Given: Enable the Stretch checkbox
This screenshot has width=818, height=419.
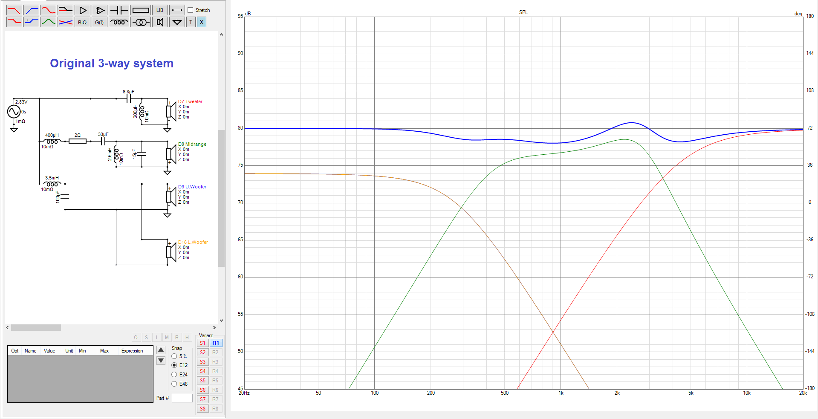Looking at the screenshot, I should click(191, 10).
